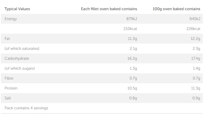Click the Salt row label
The width and height of the screenshot is (204, 114).
[x=8, y=98]
